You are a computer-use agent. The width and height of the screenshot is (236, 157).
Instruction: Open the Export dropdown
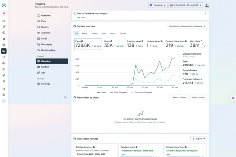(199, 139)
